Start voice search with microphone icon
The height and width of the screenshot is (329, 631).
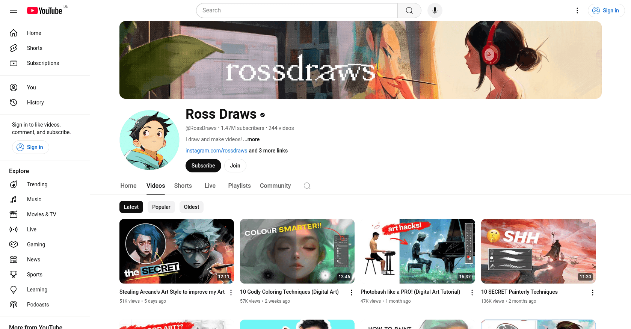[435, 11]
